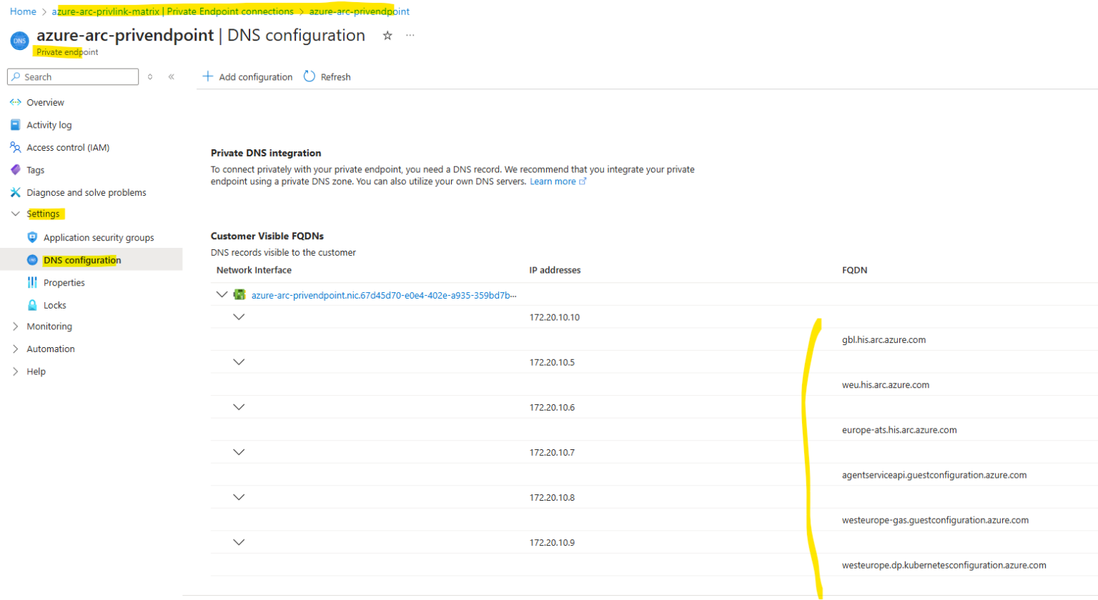The height and width of the screenshot is (600, 1098).
Task: Expand the 172.20.10.5 DNS record row
Action: coord(239,361)
